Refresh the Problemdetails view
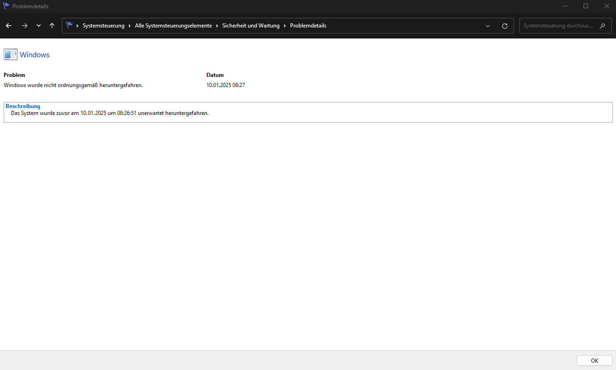Viewport: 616px width, 370px height. (505, 26)
